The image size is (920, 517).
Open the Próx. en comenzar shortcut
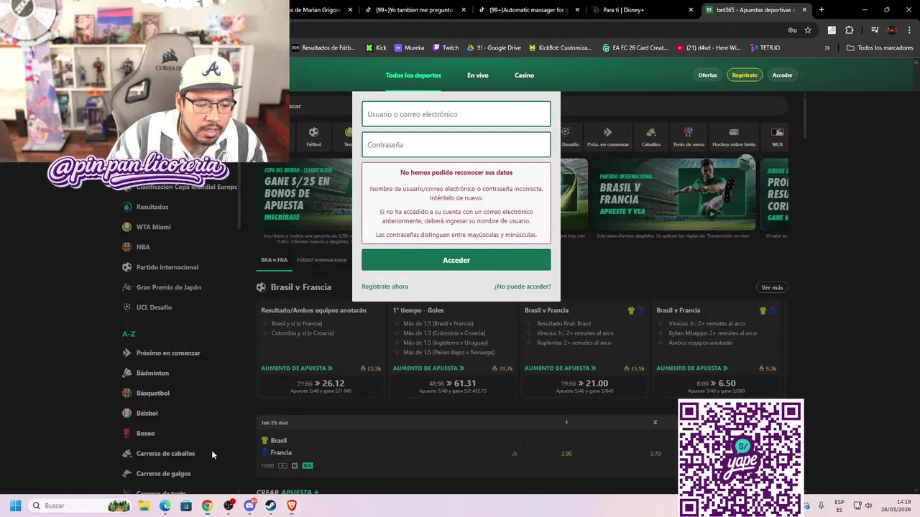point(607,136)
